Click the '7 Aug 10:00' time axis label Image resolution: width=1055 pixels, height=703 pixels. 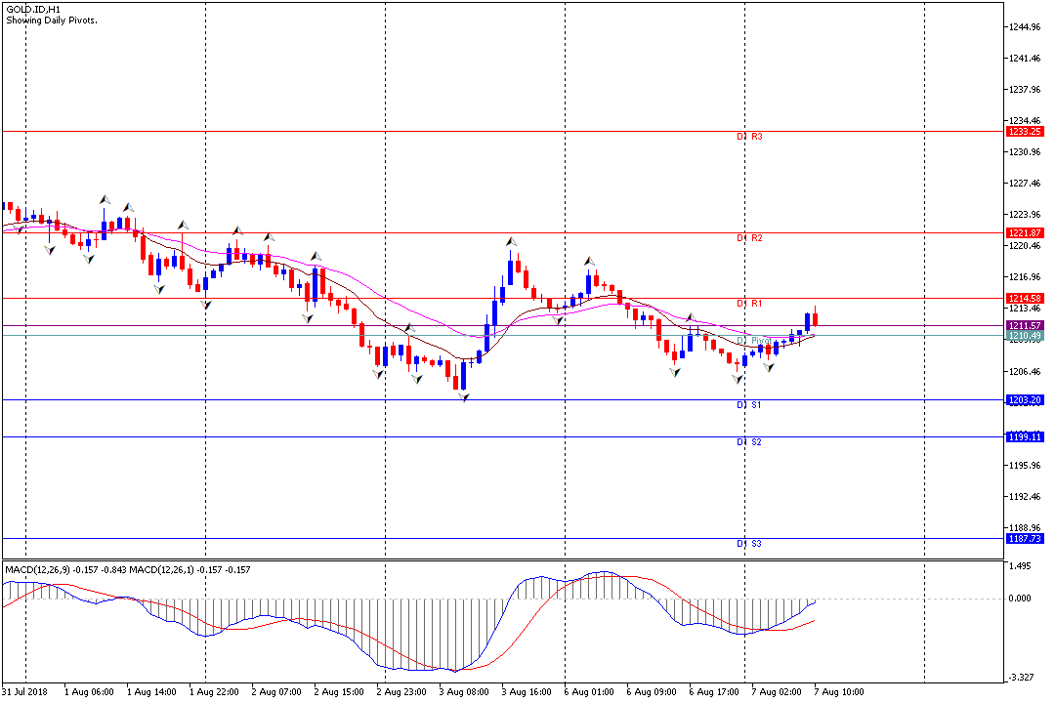tap(839, 692)
